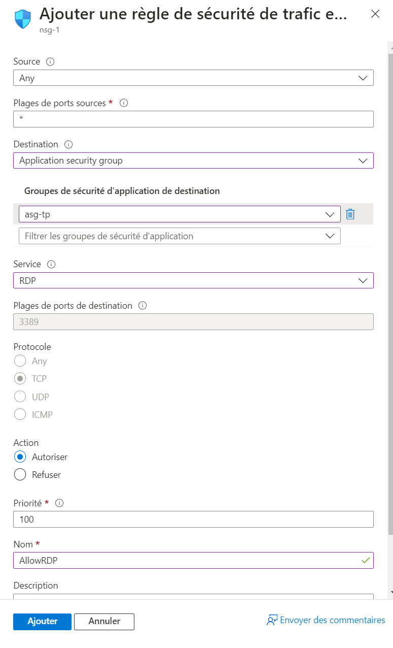Click the feedback person icon at bottom

click(x=272, y=620)
